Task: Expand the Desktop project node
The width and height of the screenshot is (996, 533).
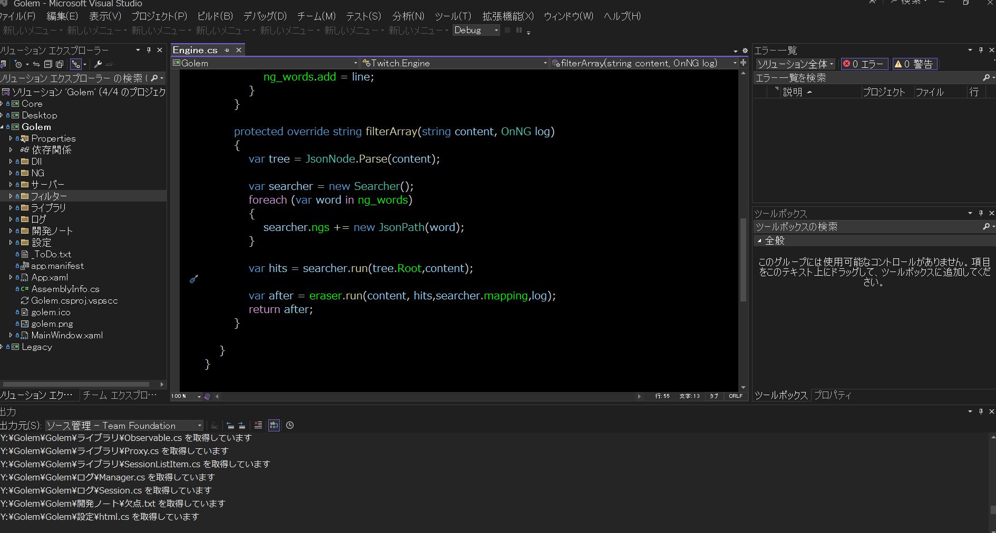Action: tap(2, 115)
